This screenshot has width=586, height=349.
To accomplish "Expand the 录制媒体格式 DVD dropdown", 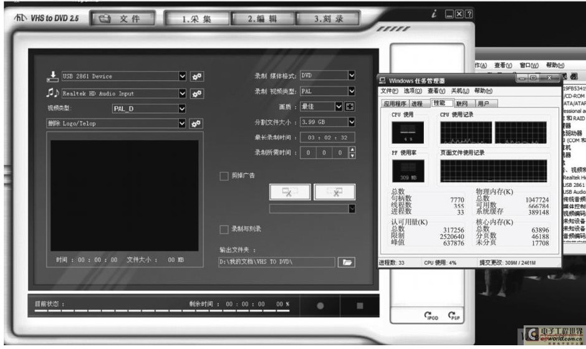I will (x=352, y=75).
